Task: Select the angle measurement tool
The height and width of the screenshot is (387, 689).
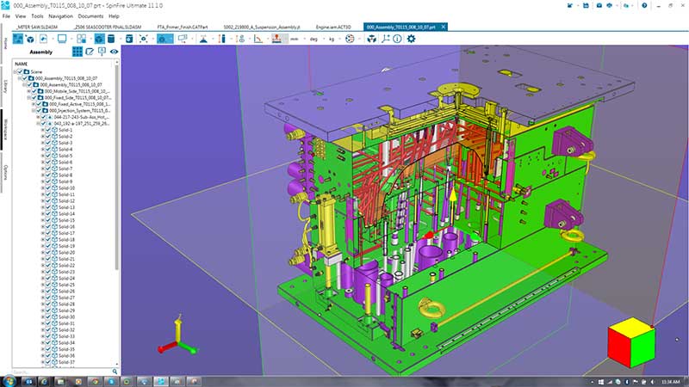Action: [258, 39]
